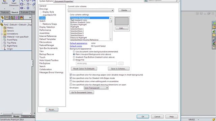Open the MMGS unit system menu arrow
Screen dimensions: 216x121
(x=198, y=120)
